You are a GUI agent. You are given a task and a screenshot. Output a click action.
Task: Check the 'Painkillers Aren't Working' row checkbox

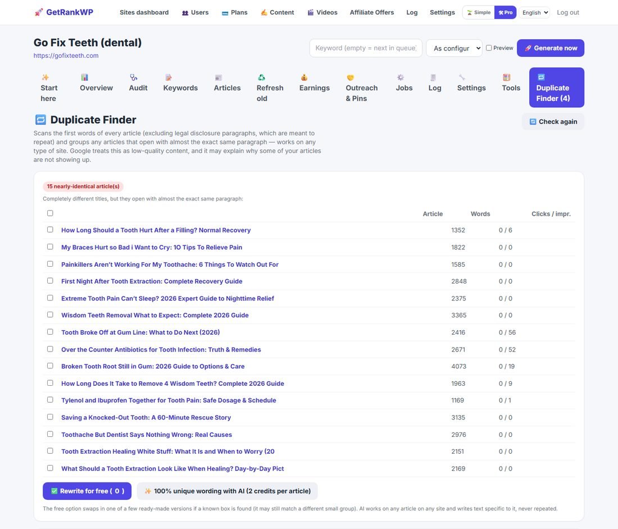point(50,264)
